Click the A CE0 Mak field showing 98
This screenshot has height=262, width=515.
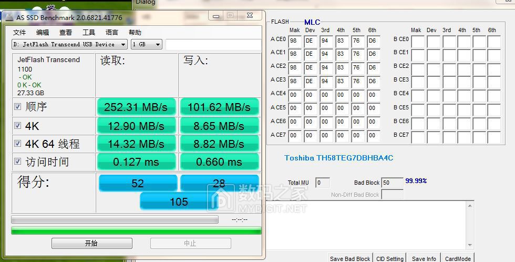tap(295, 42)
